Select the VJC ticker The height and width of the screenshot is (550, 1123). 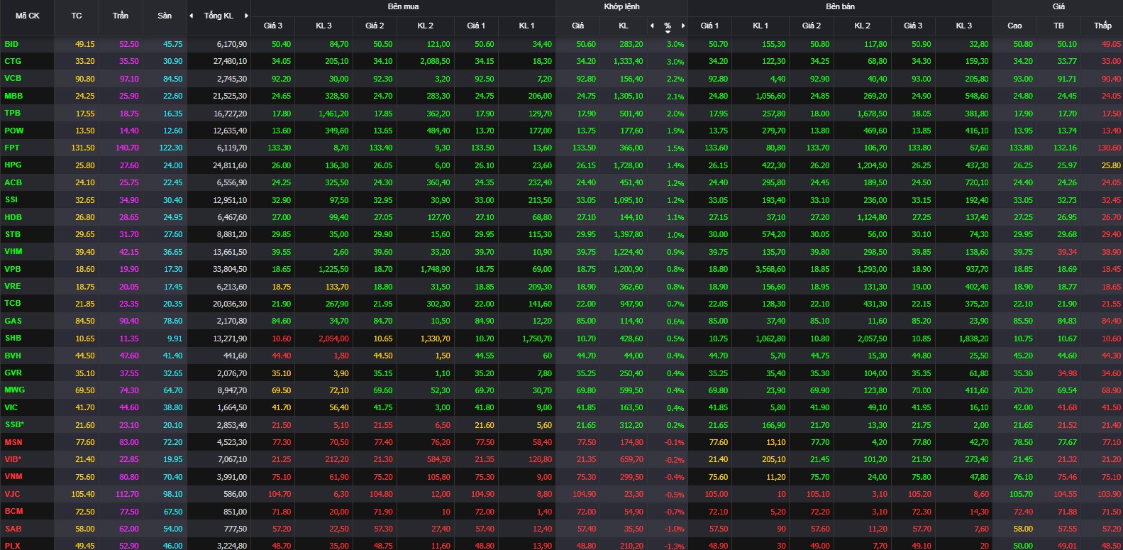pos(12,494)
